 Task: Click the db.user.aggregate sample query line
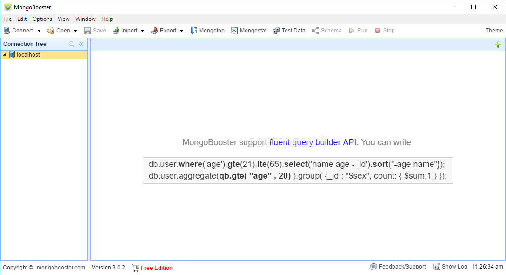298,176
